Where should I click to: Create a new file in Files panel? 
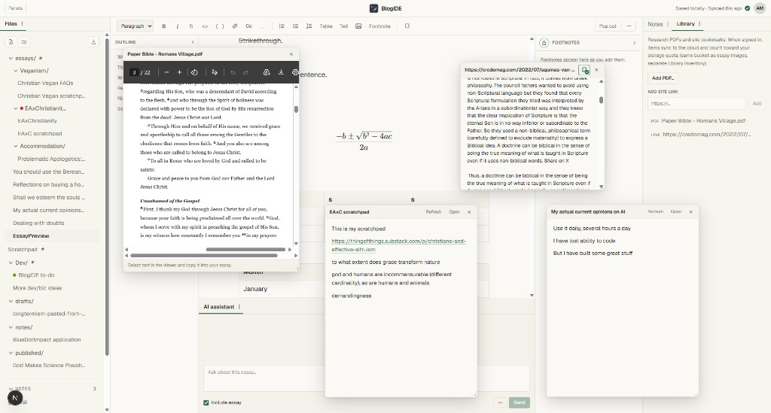coord(11,41)
